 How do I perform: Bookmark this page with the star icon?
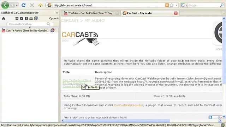[172, 5]
